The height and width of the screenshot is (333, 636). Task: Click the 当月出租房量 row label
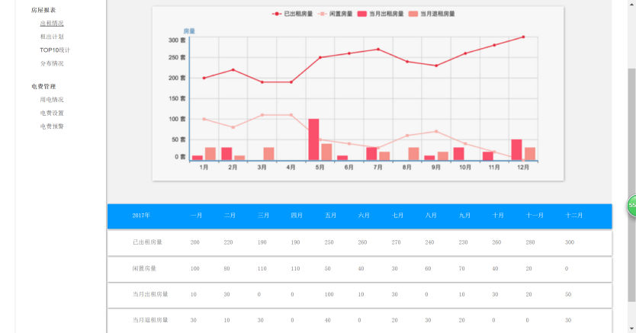pos(150,294)
